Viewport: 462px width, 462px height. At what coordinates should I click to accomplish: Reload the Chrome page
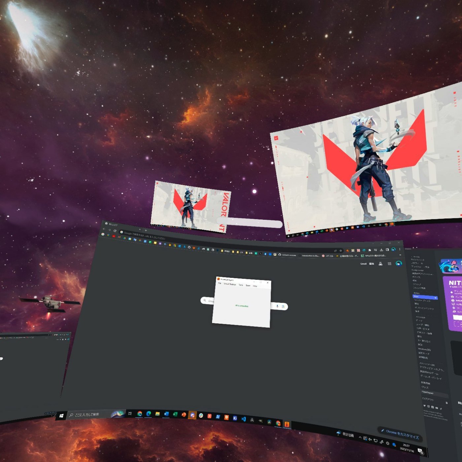115,231
